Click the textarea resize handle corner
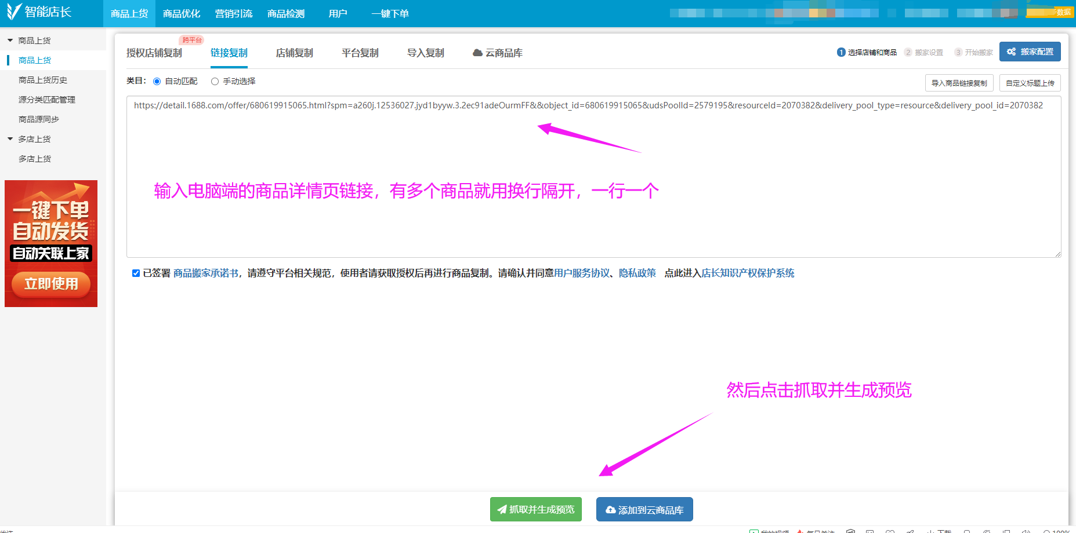 tap(1057, 254)
